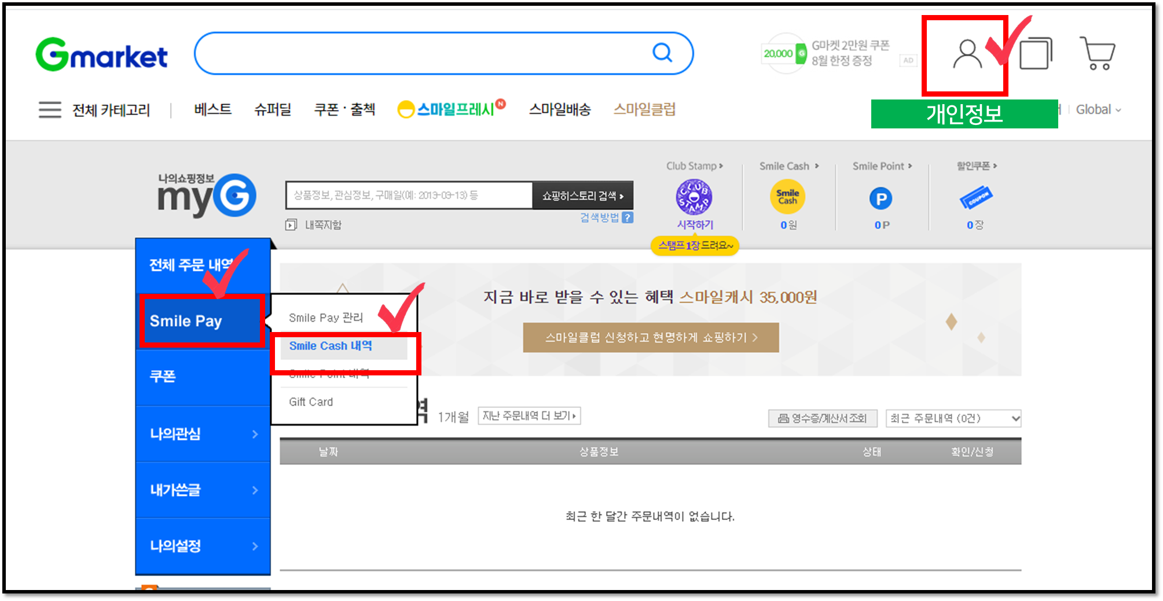1163x601 pixels.
Task: Click the 시작하기 link under Club Stamp
Action: click(x=695, y=224)
